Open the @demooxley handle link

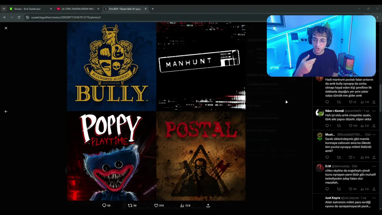[341, 166]
